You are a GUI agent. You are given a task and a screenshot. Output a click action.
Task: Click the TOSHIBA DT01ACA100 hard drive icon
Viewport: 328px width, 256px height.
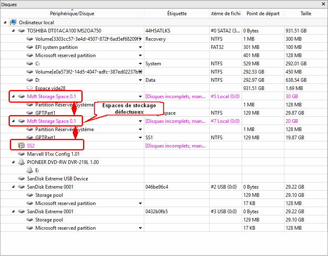(21, 30)
